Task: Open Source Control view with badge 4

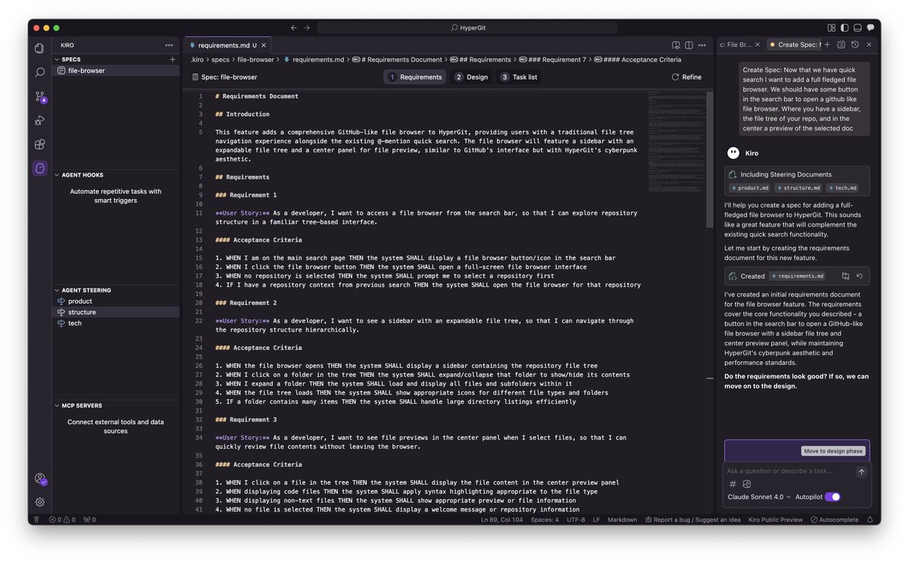Action: pos(39,96)
